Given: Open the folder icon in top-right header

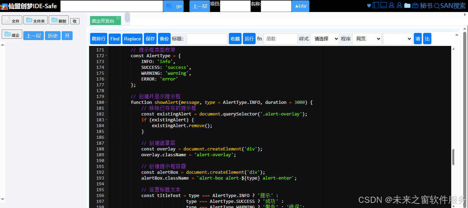Looking at the screenshot, I should pyautogui.click(x=407, y=5).
